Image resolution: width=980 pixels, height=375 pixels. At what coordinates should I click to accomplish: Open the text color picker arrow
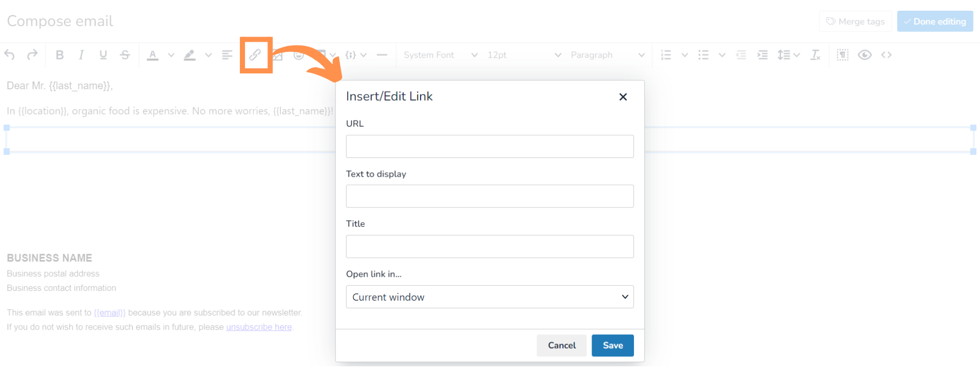171,55
